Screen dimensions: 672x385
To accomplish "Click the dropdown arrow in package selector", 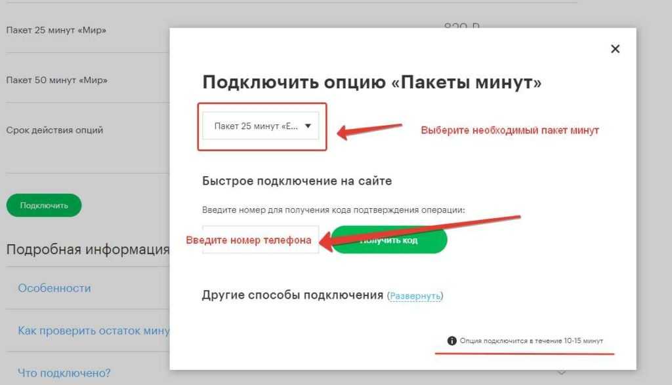I will (x=308, y=126).
